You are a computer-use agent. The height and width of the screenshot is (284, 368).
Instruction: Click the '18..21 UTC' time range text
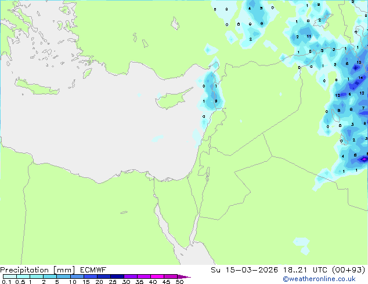pos(306,270)
